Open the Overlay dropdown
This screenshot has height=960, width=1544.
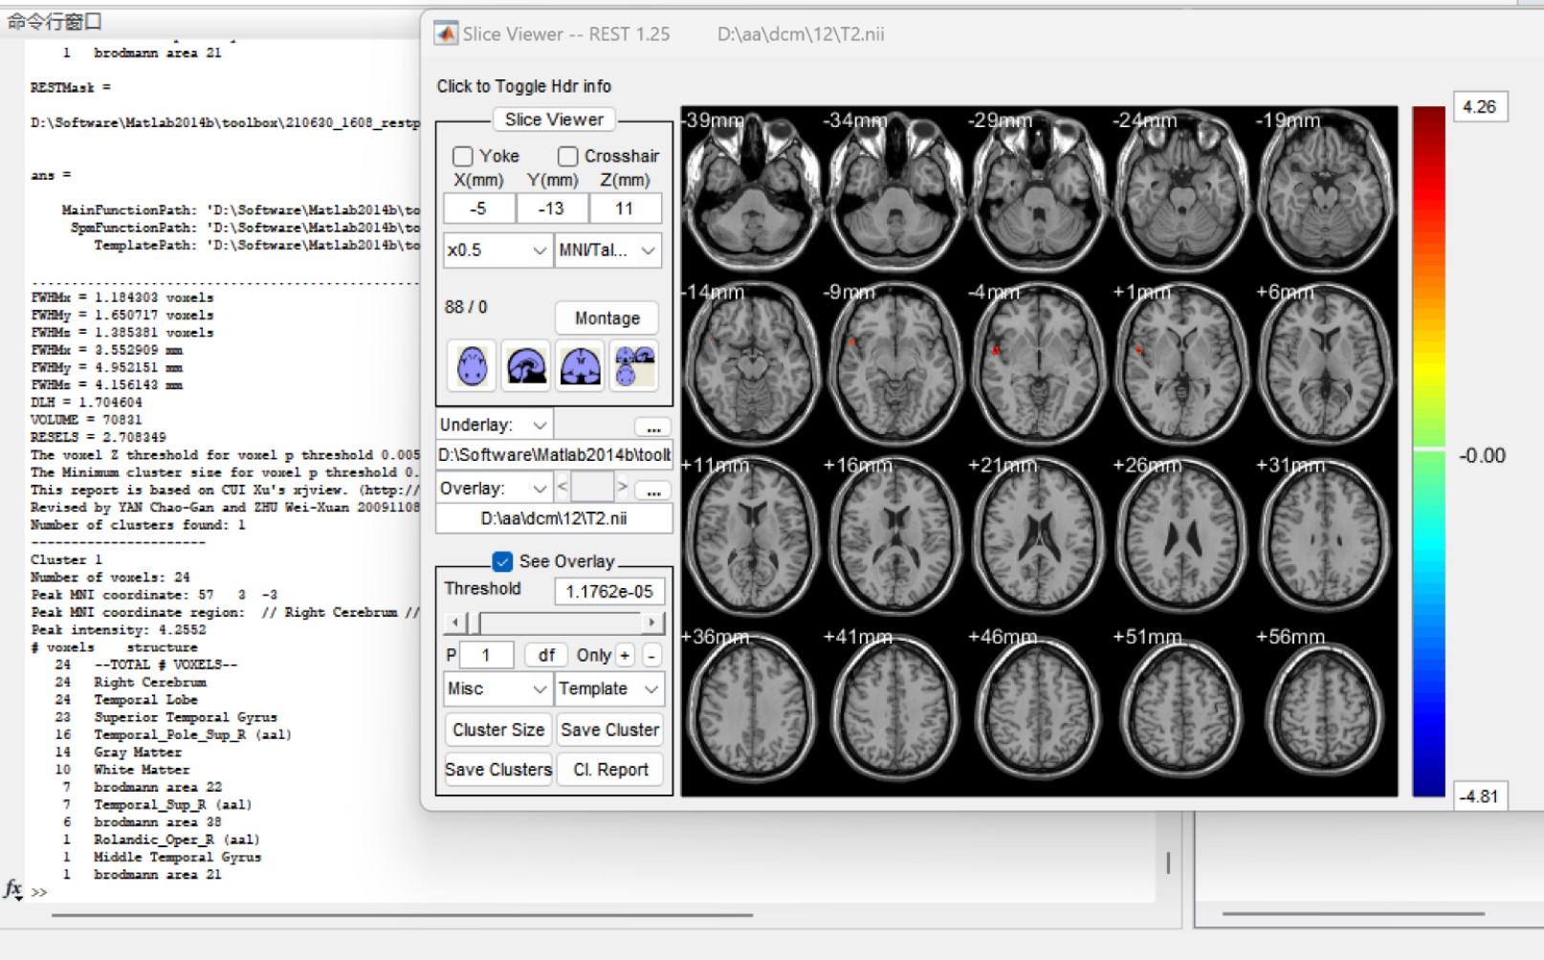pos(494,488)
